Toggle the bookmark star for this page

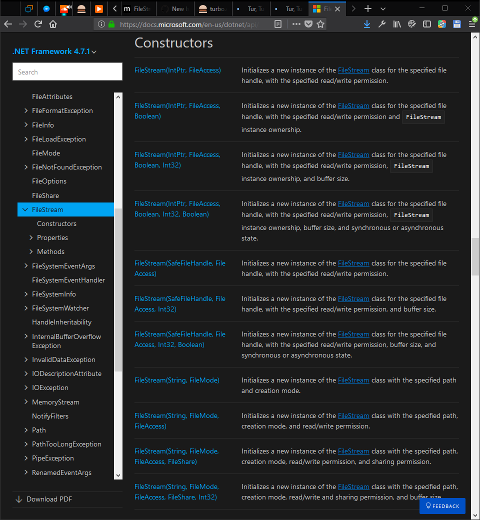point(320,23)
